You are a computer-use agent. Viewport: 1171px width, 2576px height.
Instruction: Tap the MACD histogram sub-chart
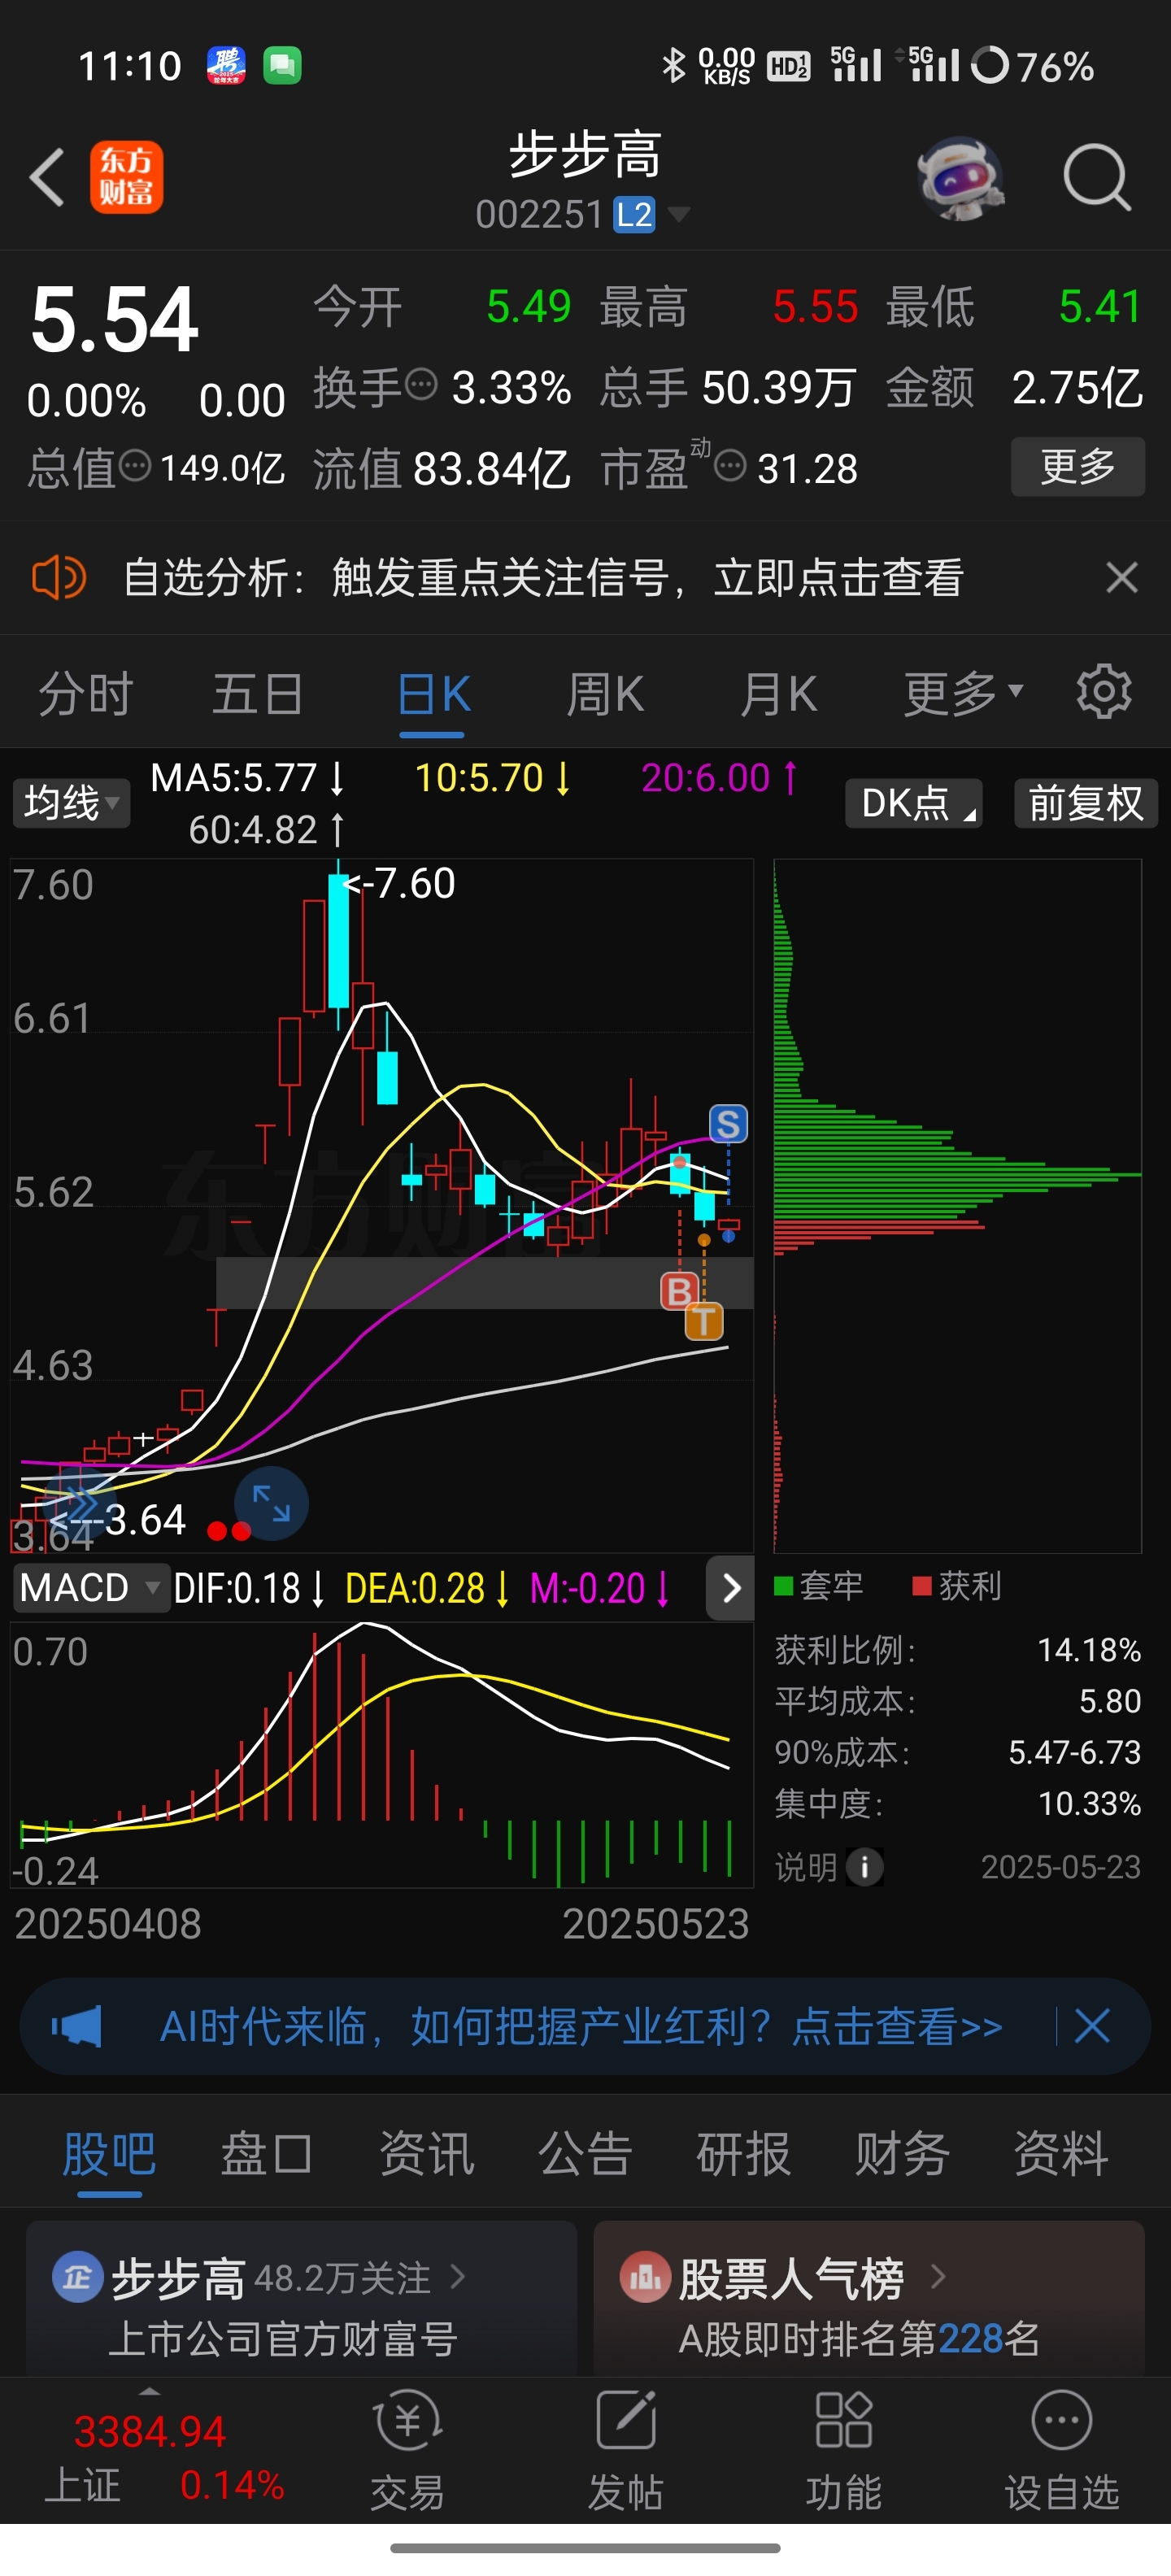coord(381,1754)
